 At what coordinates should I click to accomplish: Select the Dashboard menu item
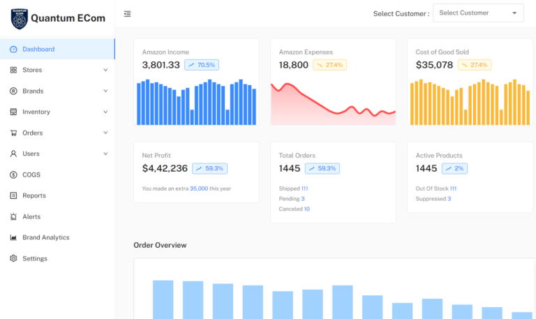(38, 49)
